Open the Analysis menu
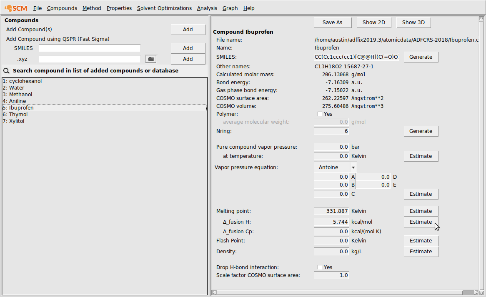 coord(207,8)
